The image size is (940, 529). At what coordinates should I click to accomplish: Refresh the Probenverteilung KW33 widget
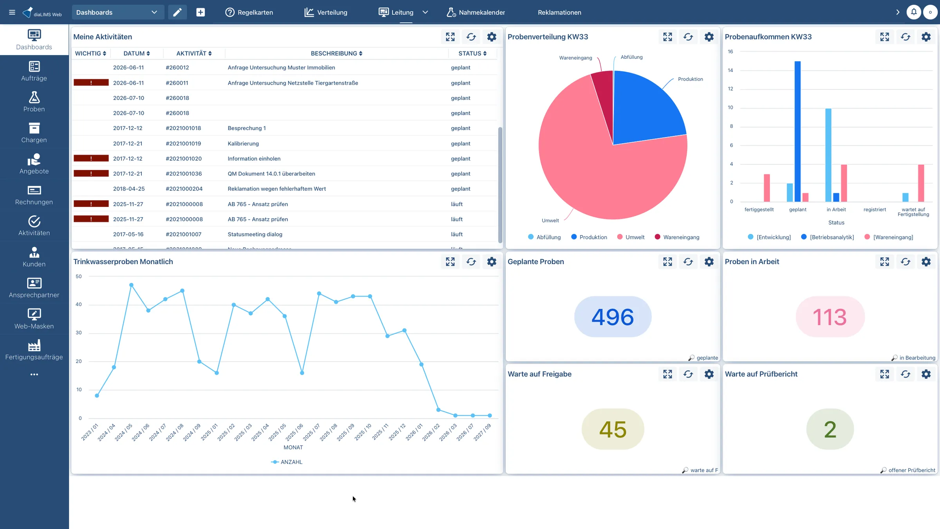pos(688,37)
